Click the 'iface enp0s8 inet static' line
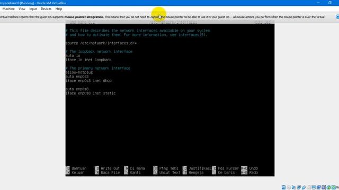The image size is (339, 190). tap(91, 93)
